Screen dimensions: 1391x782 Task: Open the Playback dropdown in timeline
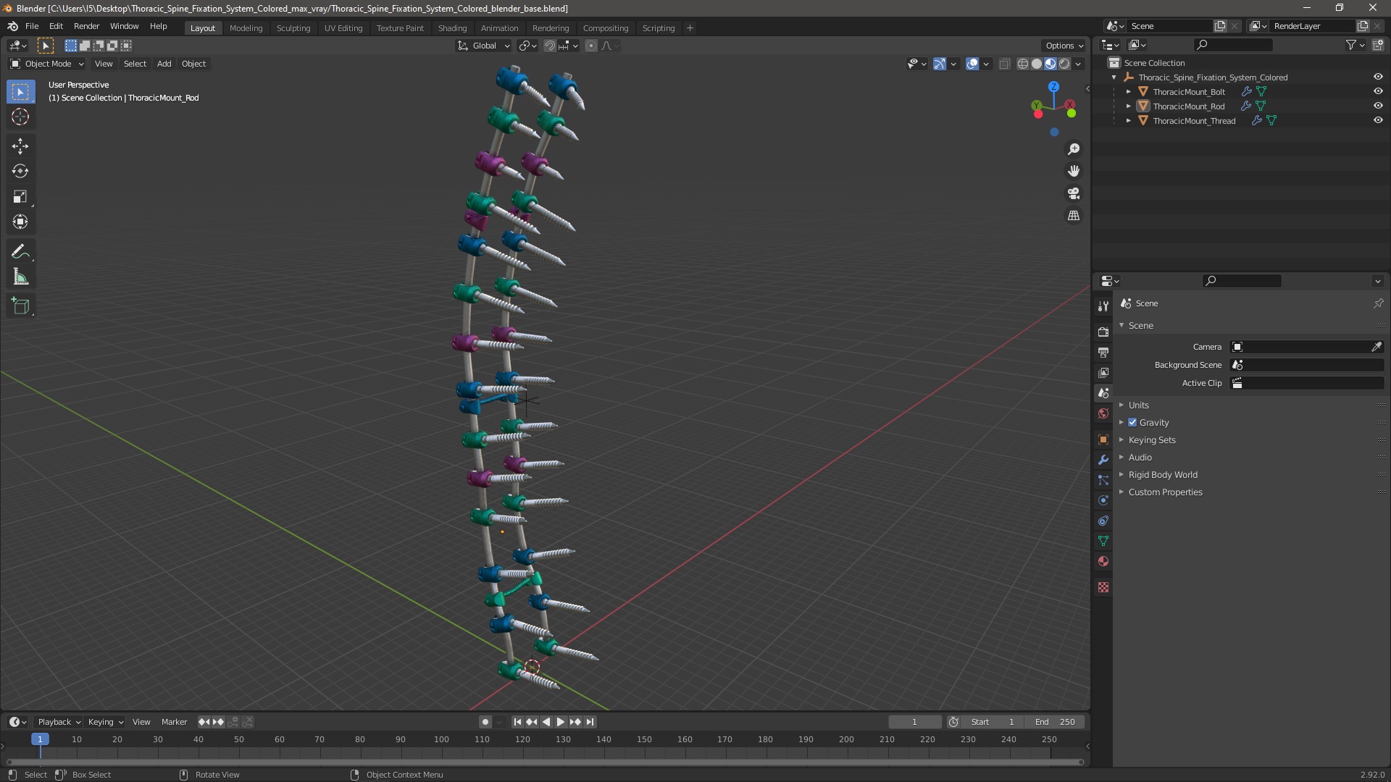[x=59, y=722]
